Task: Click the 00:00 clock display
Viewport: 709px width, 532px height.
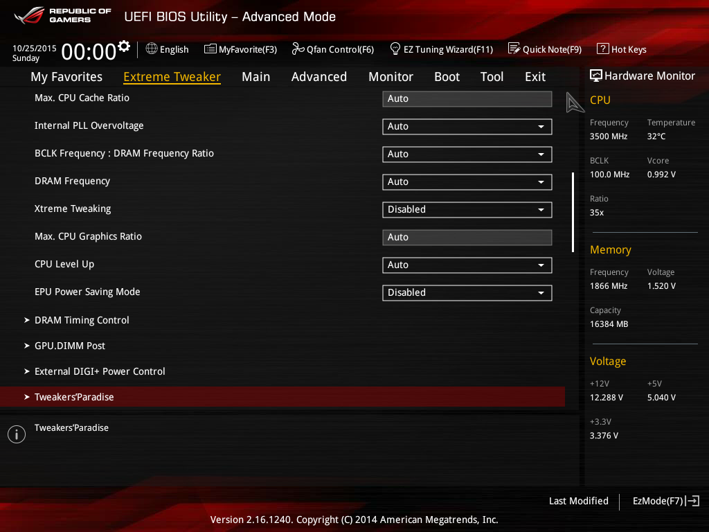Action: tap(89, 51)
